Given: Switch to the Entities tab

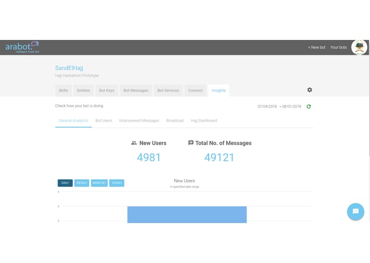Looking at the screenshot, I should click(84, 91).
